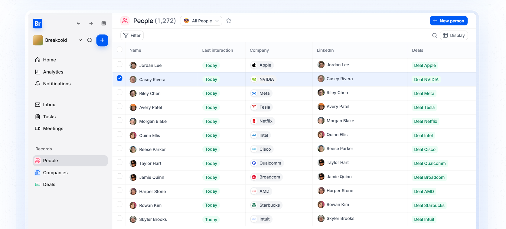This screenshot has width=506, height=229.
Task: Select the Taylor Hart row checkbox
Action: 119,162
